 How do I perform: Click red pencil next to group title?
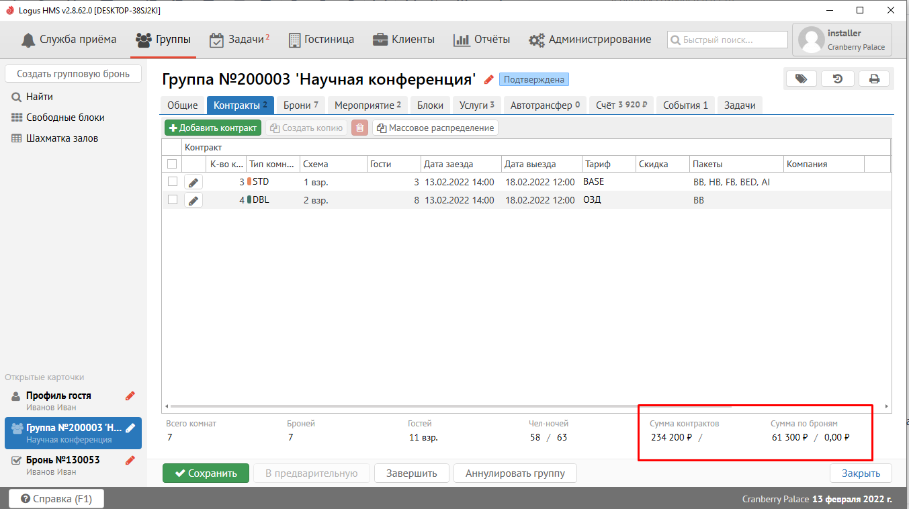click(489, 80)
